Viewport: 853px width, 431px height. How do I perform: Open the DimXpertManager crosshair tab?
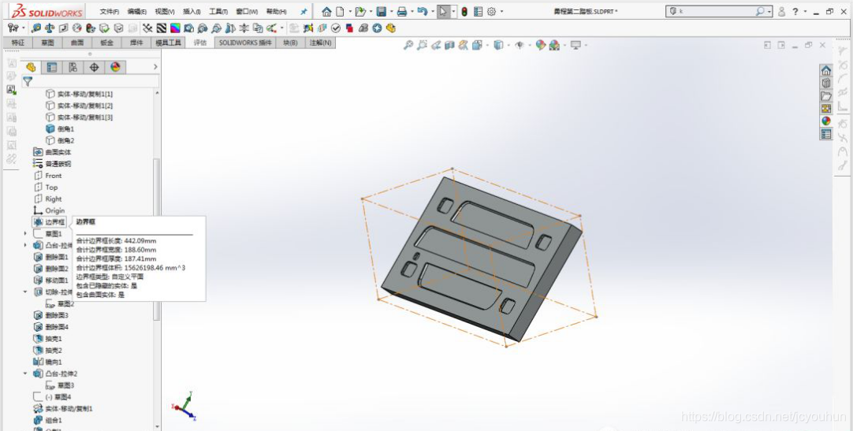(x=94, y=67)
